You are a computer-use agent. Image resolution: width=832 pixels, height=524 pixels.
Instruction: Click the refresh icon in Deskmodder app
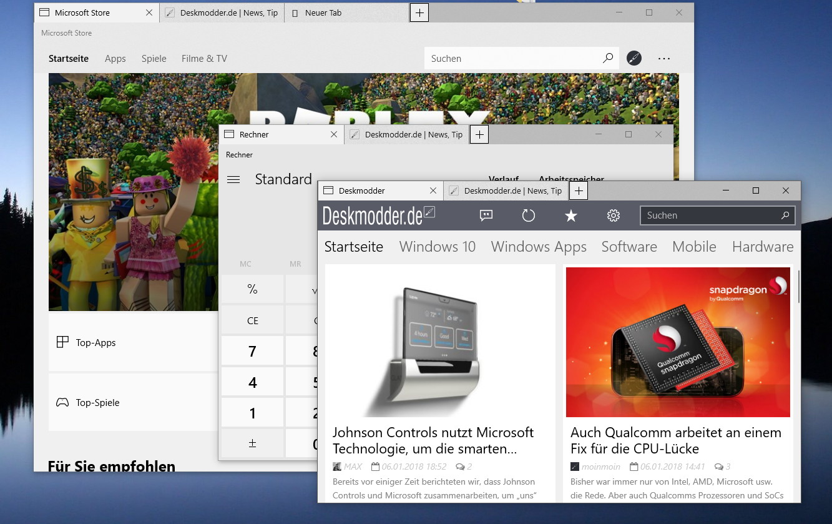pyautogui.click(x=529, y=215)
